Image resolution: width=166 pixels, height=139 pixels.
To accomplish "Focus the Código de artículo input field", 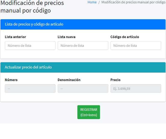I will pos(136,46).
